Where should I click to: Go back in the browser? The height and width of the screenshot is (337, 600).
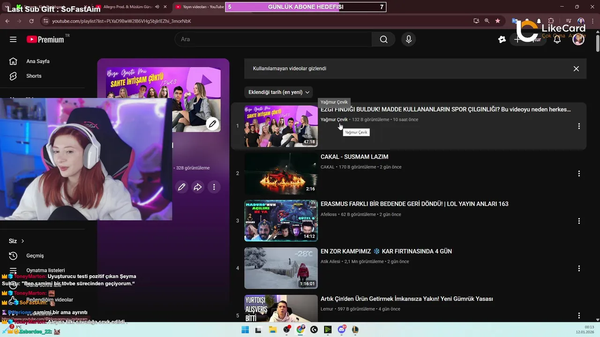pyautogui.click(x=7, y=21)
